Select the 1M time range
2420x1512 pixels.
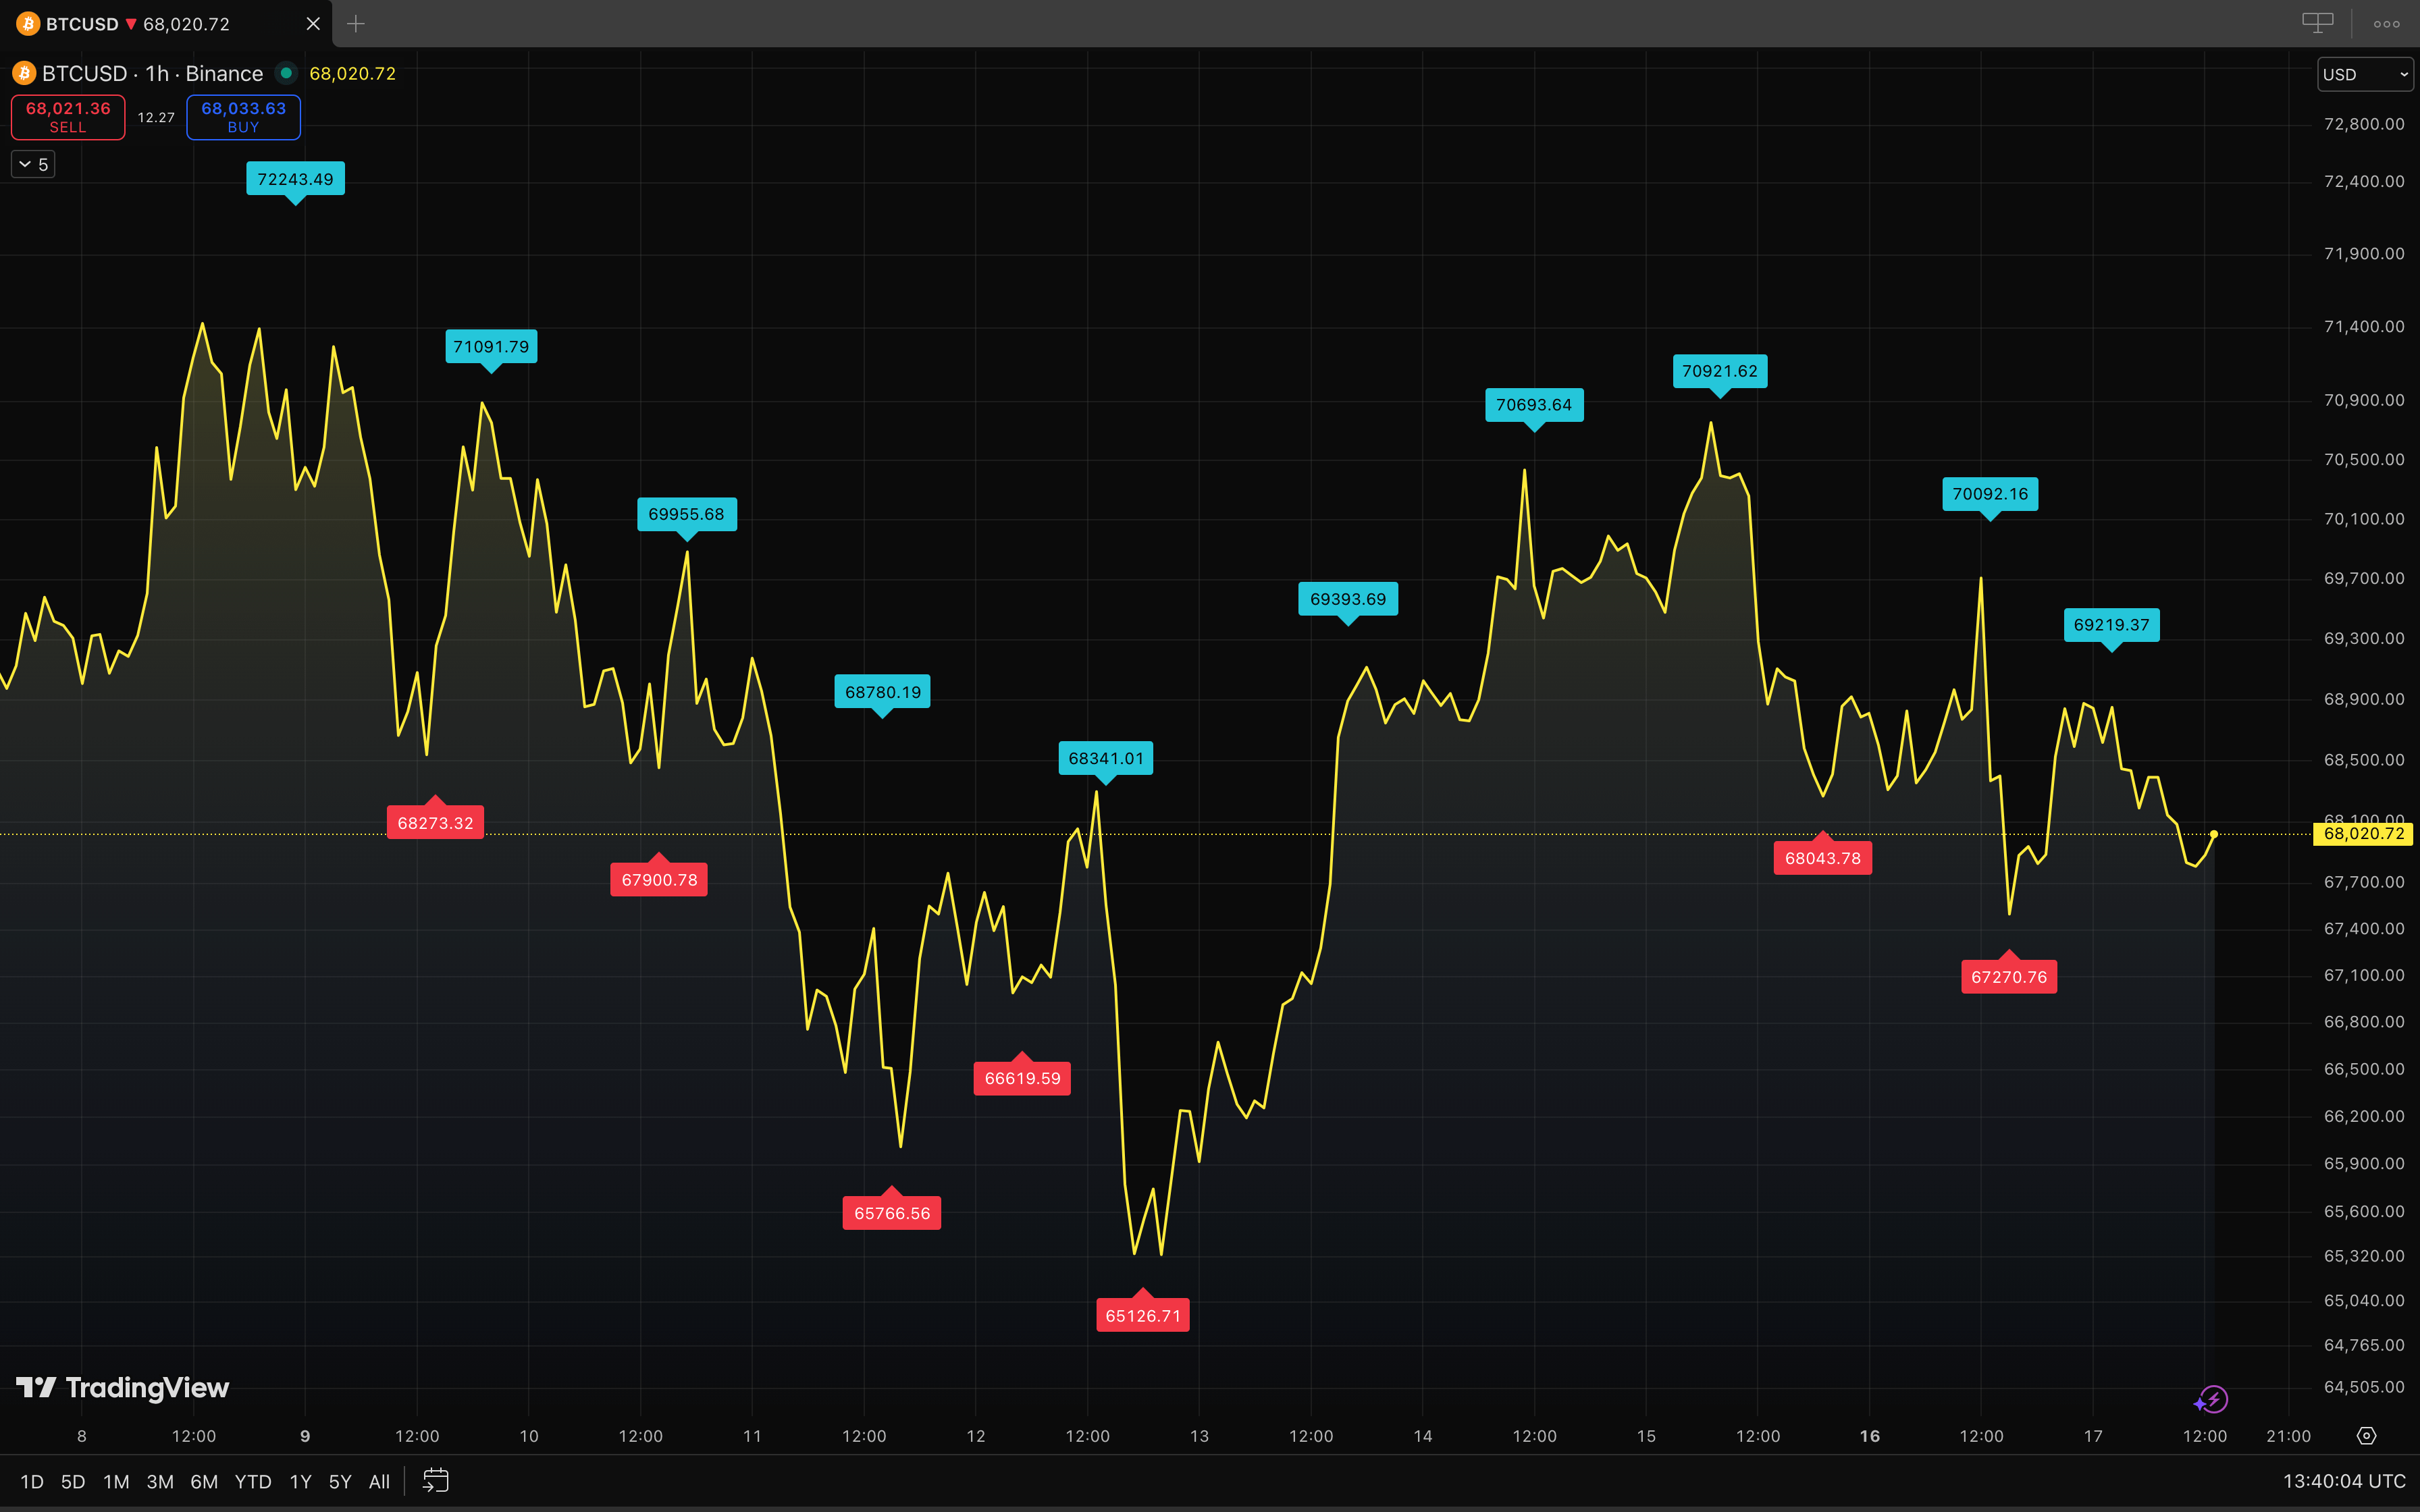[116, 1481]
